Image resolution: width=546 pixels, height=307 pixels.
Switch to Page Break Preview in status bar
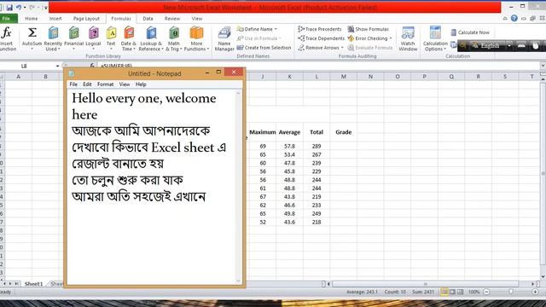[461, 292]
